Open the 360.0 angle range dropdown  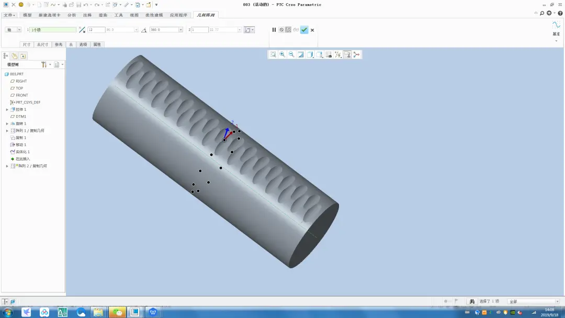click(180, 30)
